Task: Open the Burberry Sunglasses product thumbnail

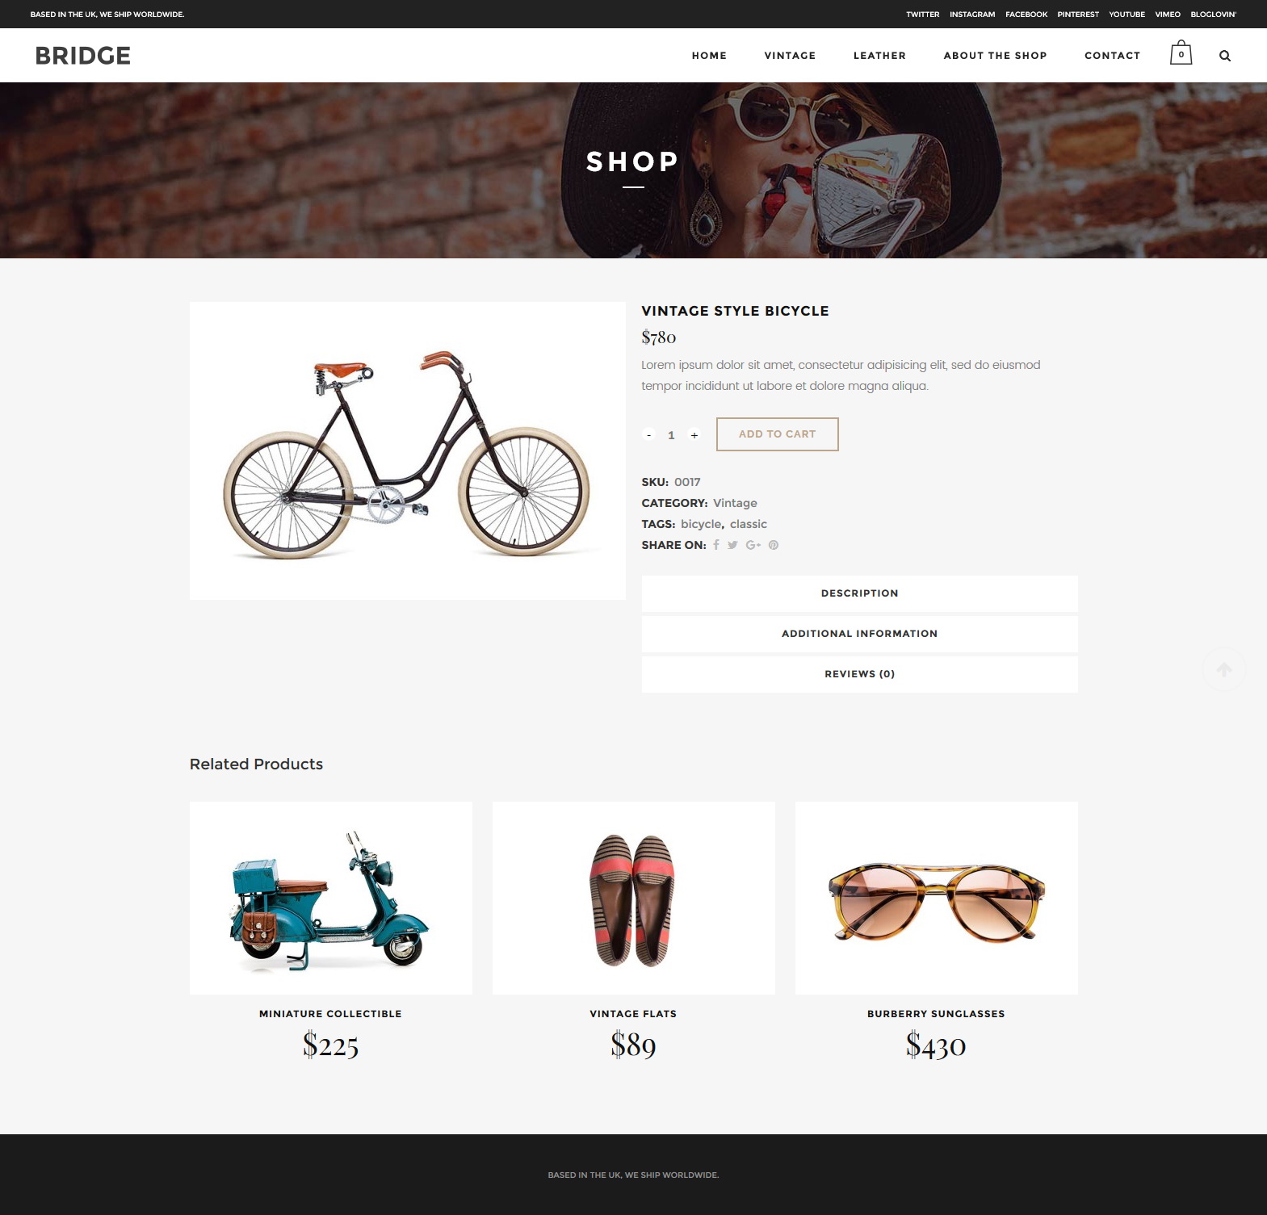Action: coord(936,898)
